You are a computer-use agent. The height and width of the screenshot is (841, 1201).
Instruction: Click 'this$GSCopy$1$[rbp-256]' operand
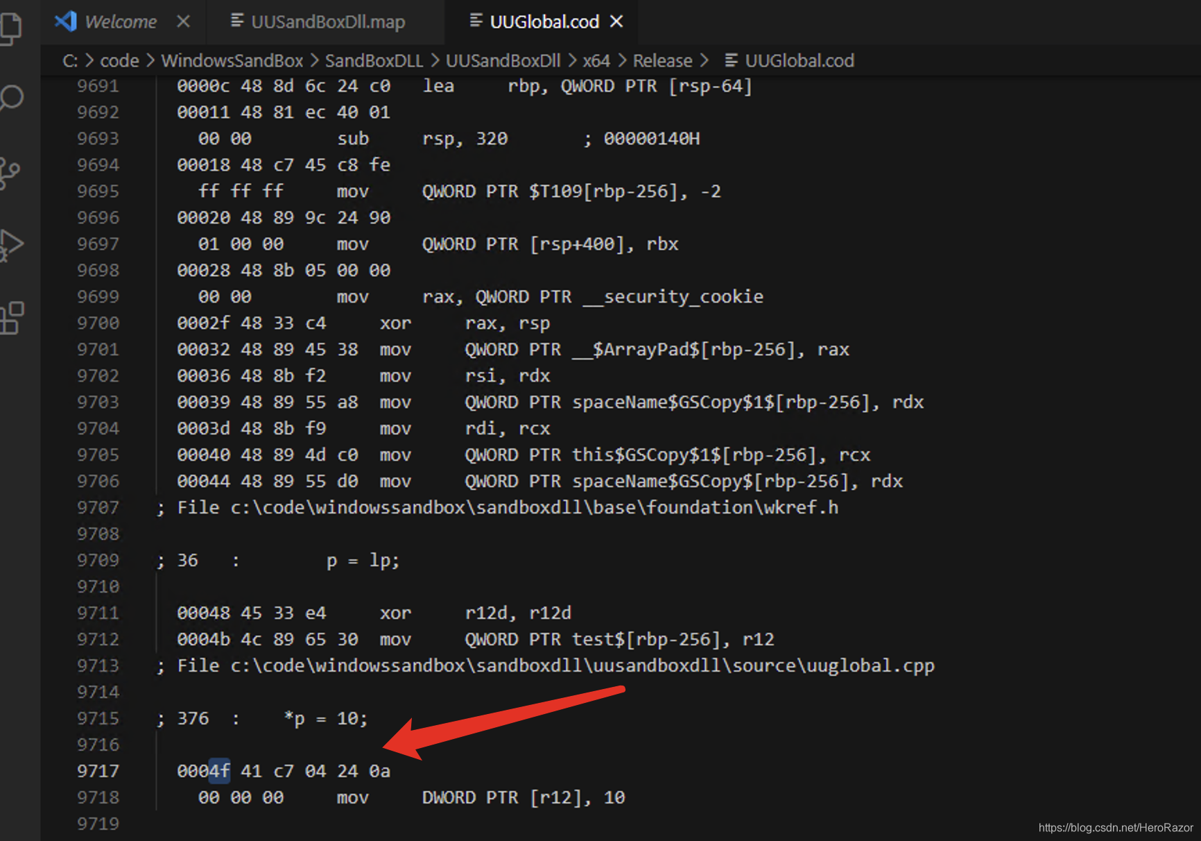(x=695, y=455)
